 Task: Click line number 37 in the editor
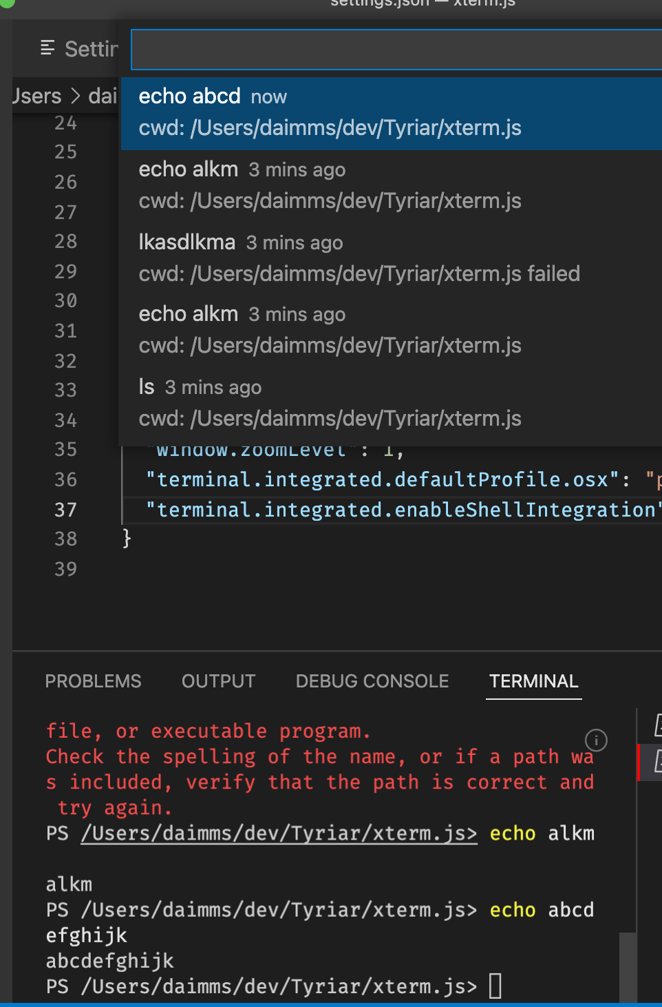(65, 510)
